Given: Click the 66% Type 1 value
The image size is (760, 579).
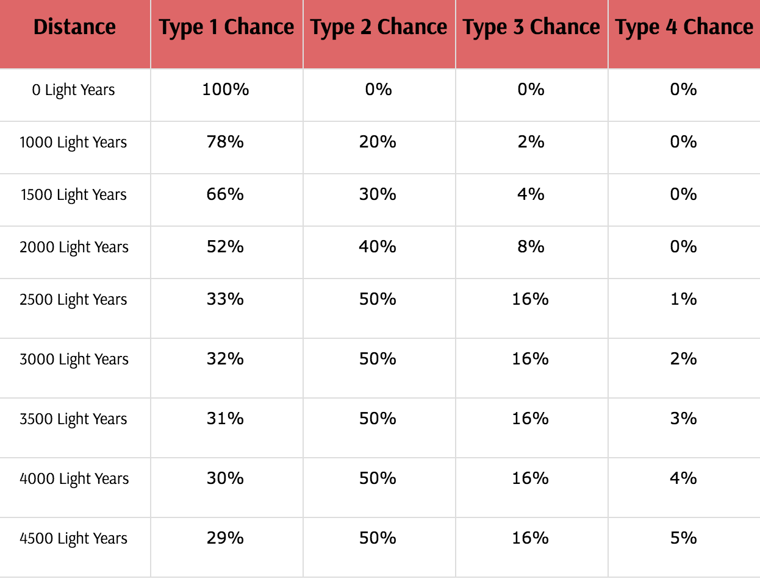Looking at the screenshot, I should point(226,194).
